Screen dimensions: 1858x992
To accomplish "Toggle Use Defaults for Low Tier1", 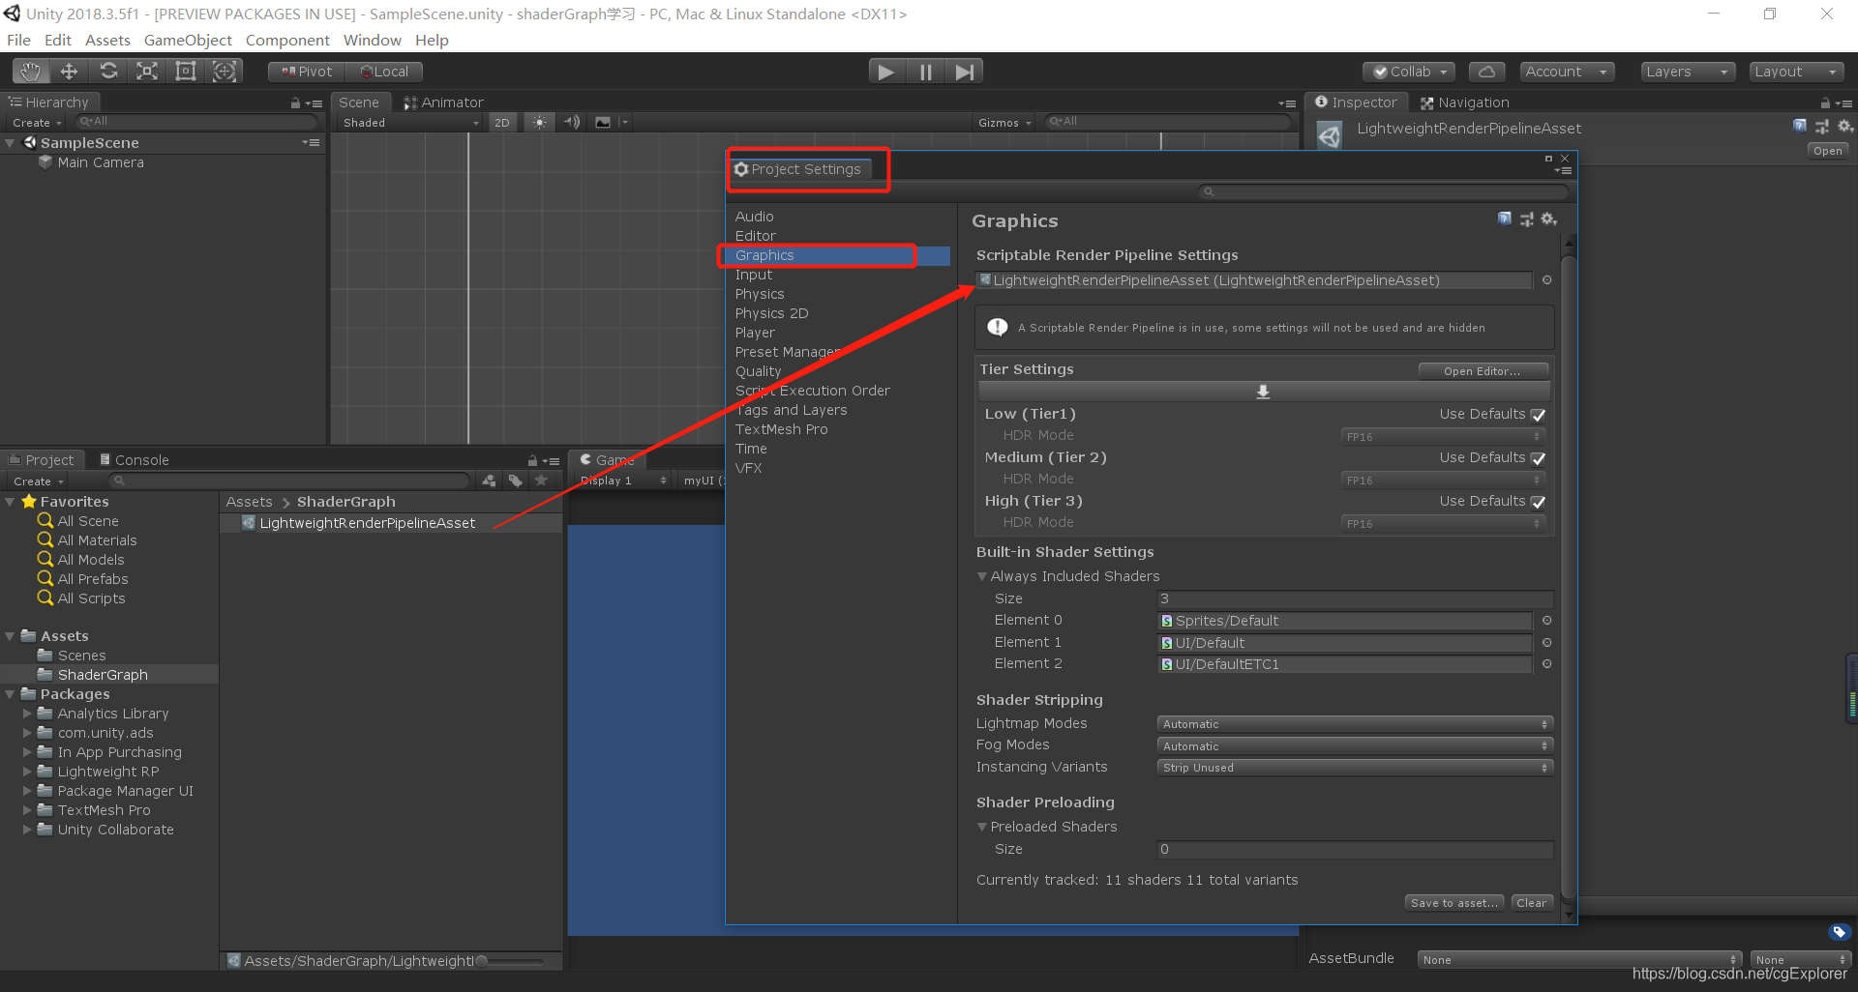I will pos(1539,415).
